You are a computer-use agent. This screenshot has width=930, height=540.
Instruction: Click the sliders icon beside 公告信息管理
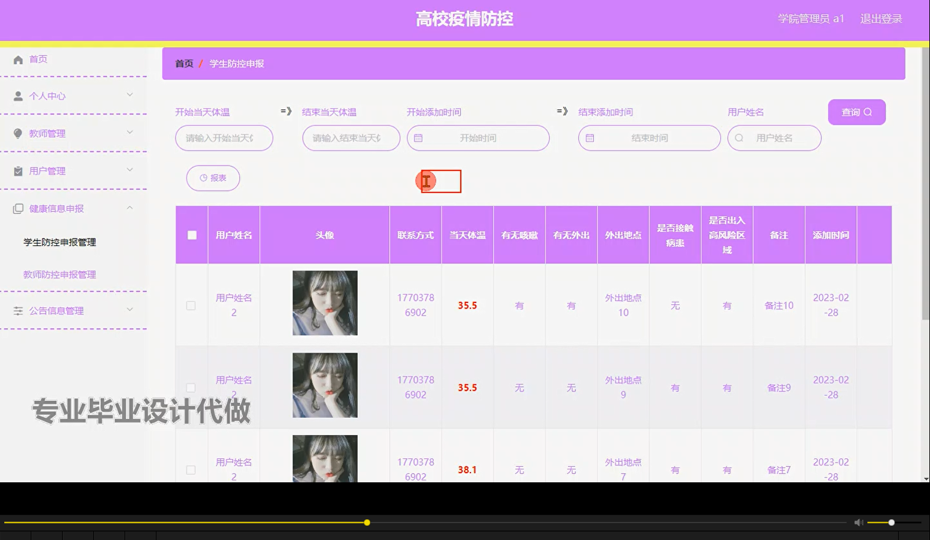18,311
